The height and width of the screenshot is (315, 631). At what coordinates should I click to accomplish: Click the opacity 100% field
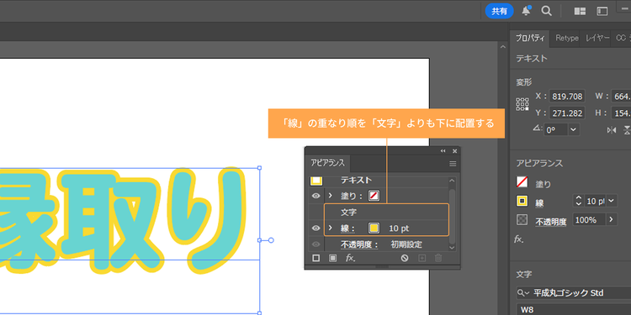pos(589,220)
